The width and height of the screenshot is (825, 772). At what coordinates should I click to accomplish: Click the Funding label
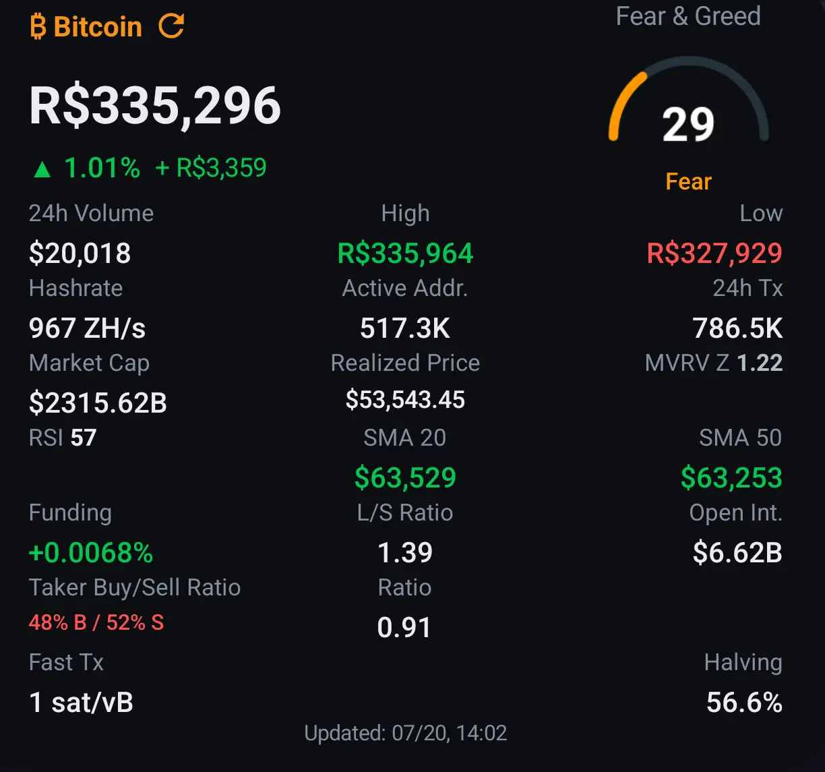click(70, 513)
